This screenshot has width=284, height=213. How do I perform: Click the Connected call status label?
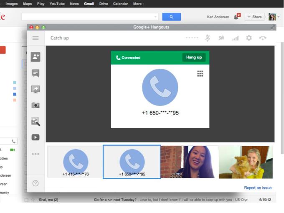point(128,58)
